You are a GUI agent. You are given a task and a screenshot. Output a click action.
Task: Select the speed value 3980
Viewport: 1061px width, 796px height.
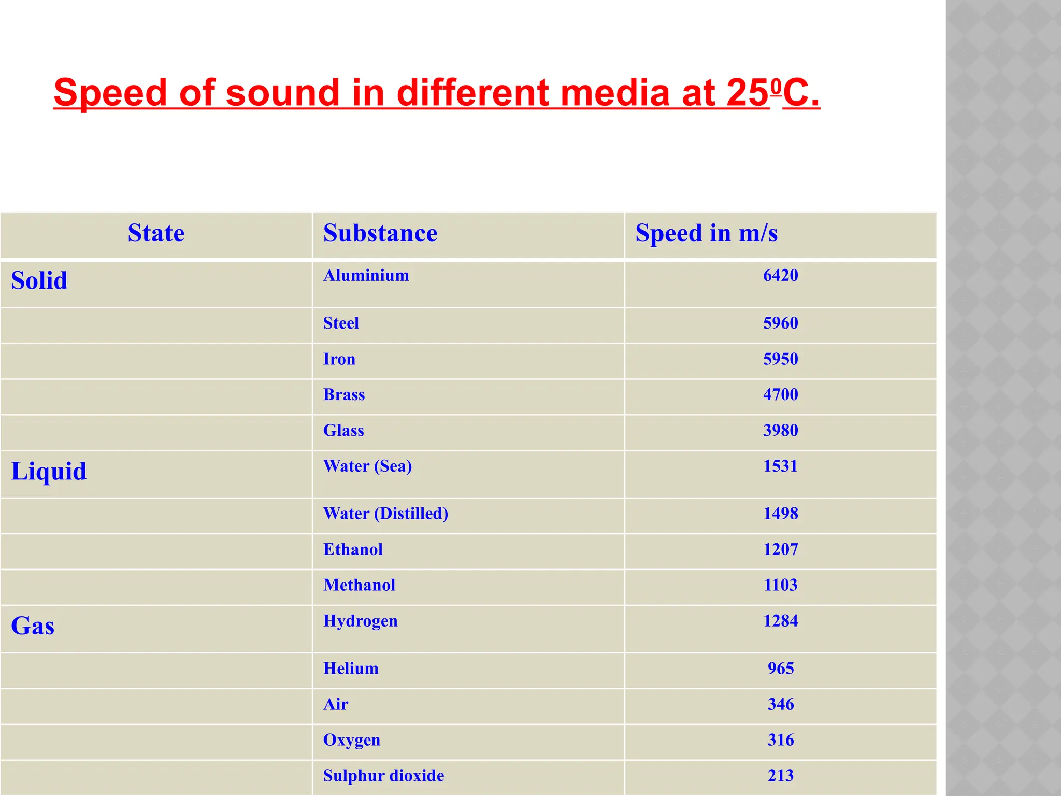tap(780, 430)
